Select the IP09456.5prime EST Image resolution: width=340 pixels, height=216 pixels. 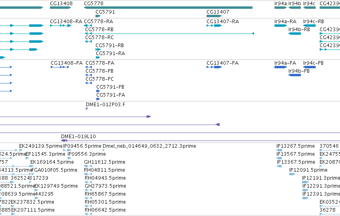(x=67, y=150)
